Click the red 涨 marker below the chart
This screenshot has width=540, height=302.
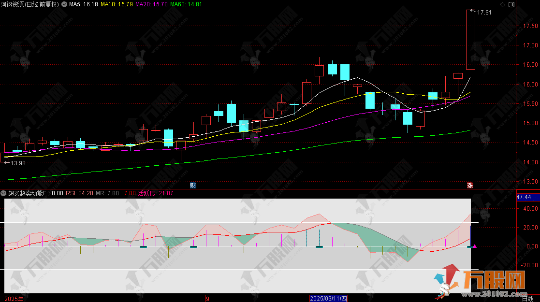coord(469,186)
